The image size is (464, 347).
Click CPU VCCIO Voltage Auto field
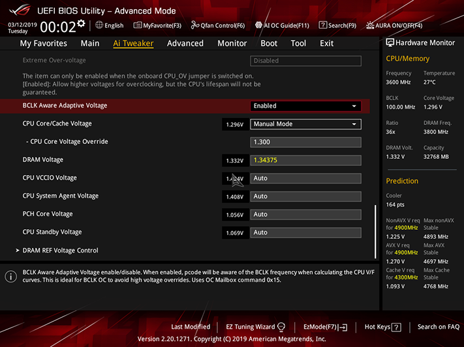coord(305,178)
